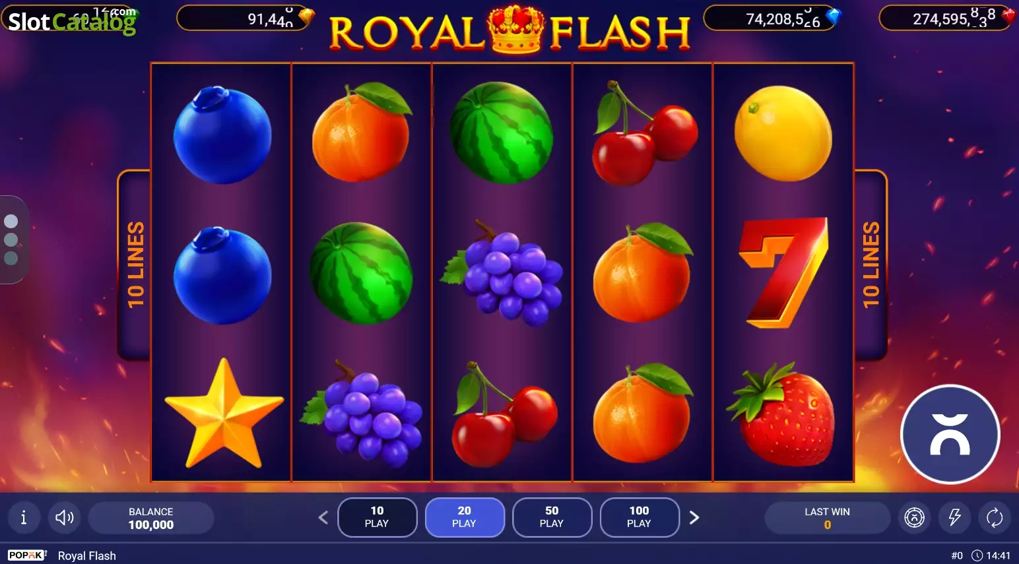This screenshot has width=1019, height=564.
Task: Enable turbo mode lightning icon
Action: click(x=954, y=518)
